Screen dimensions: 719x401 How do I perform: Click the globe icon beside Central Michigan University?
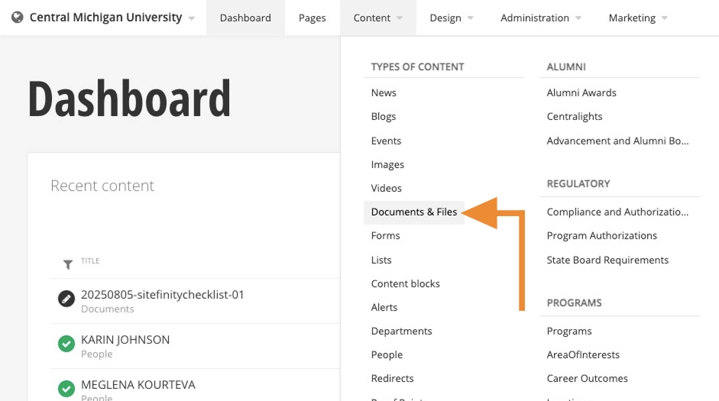click(17, 17)
